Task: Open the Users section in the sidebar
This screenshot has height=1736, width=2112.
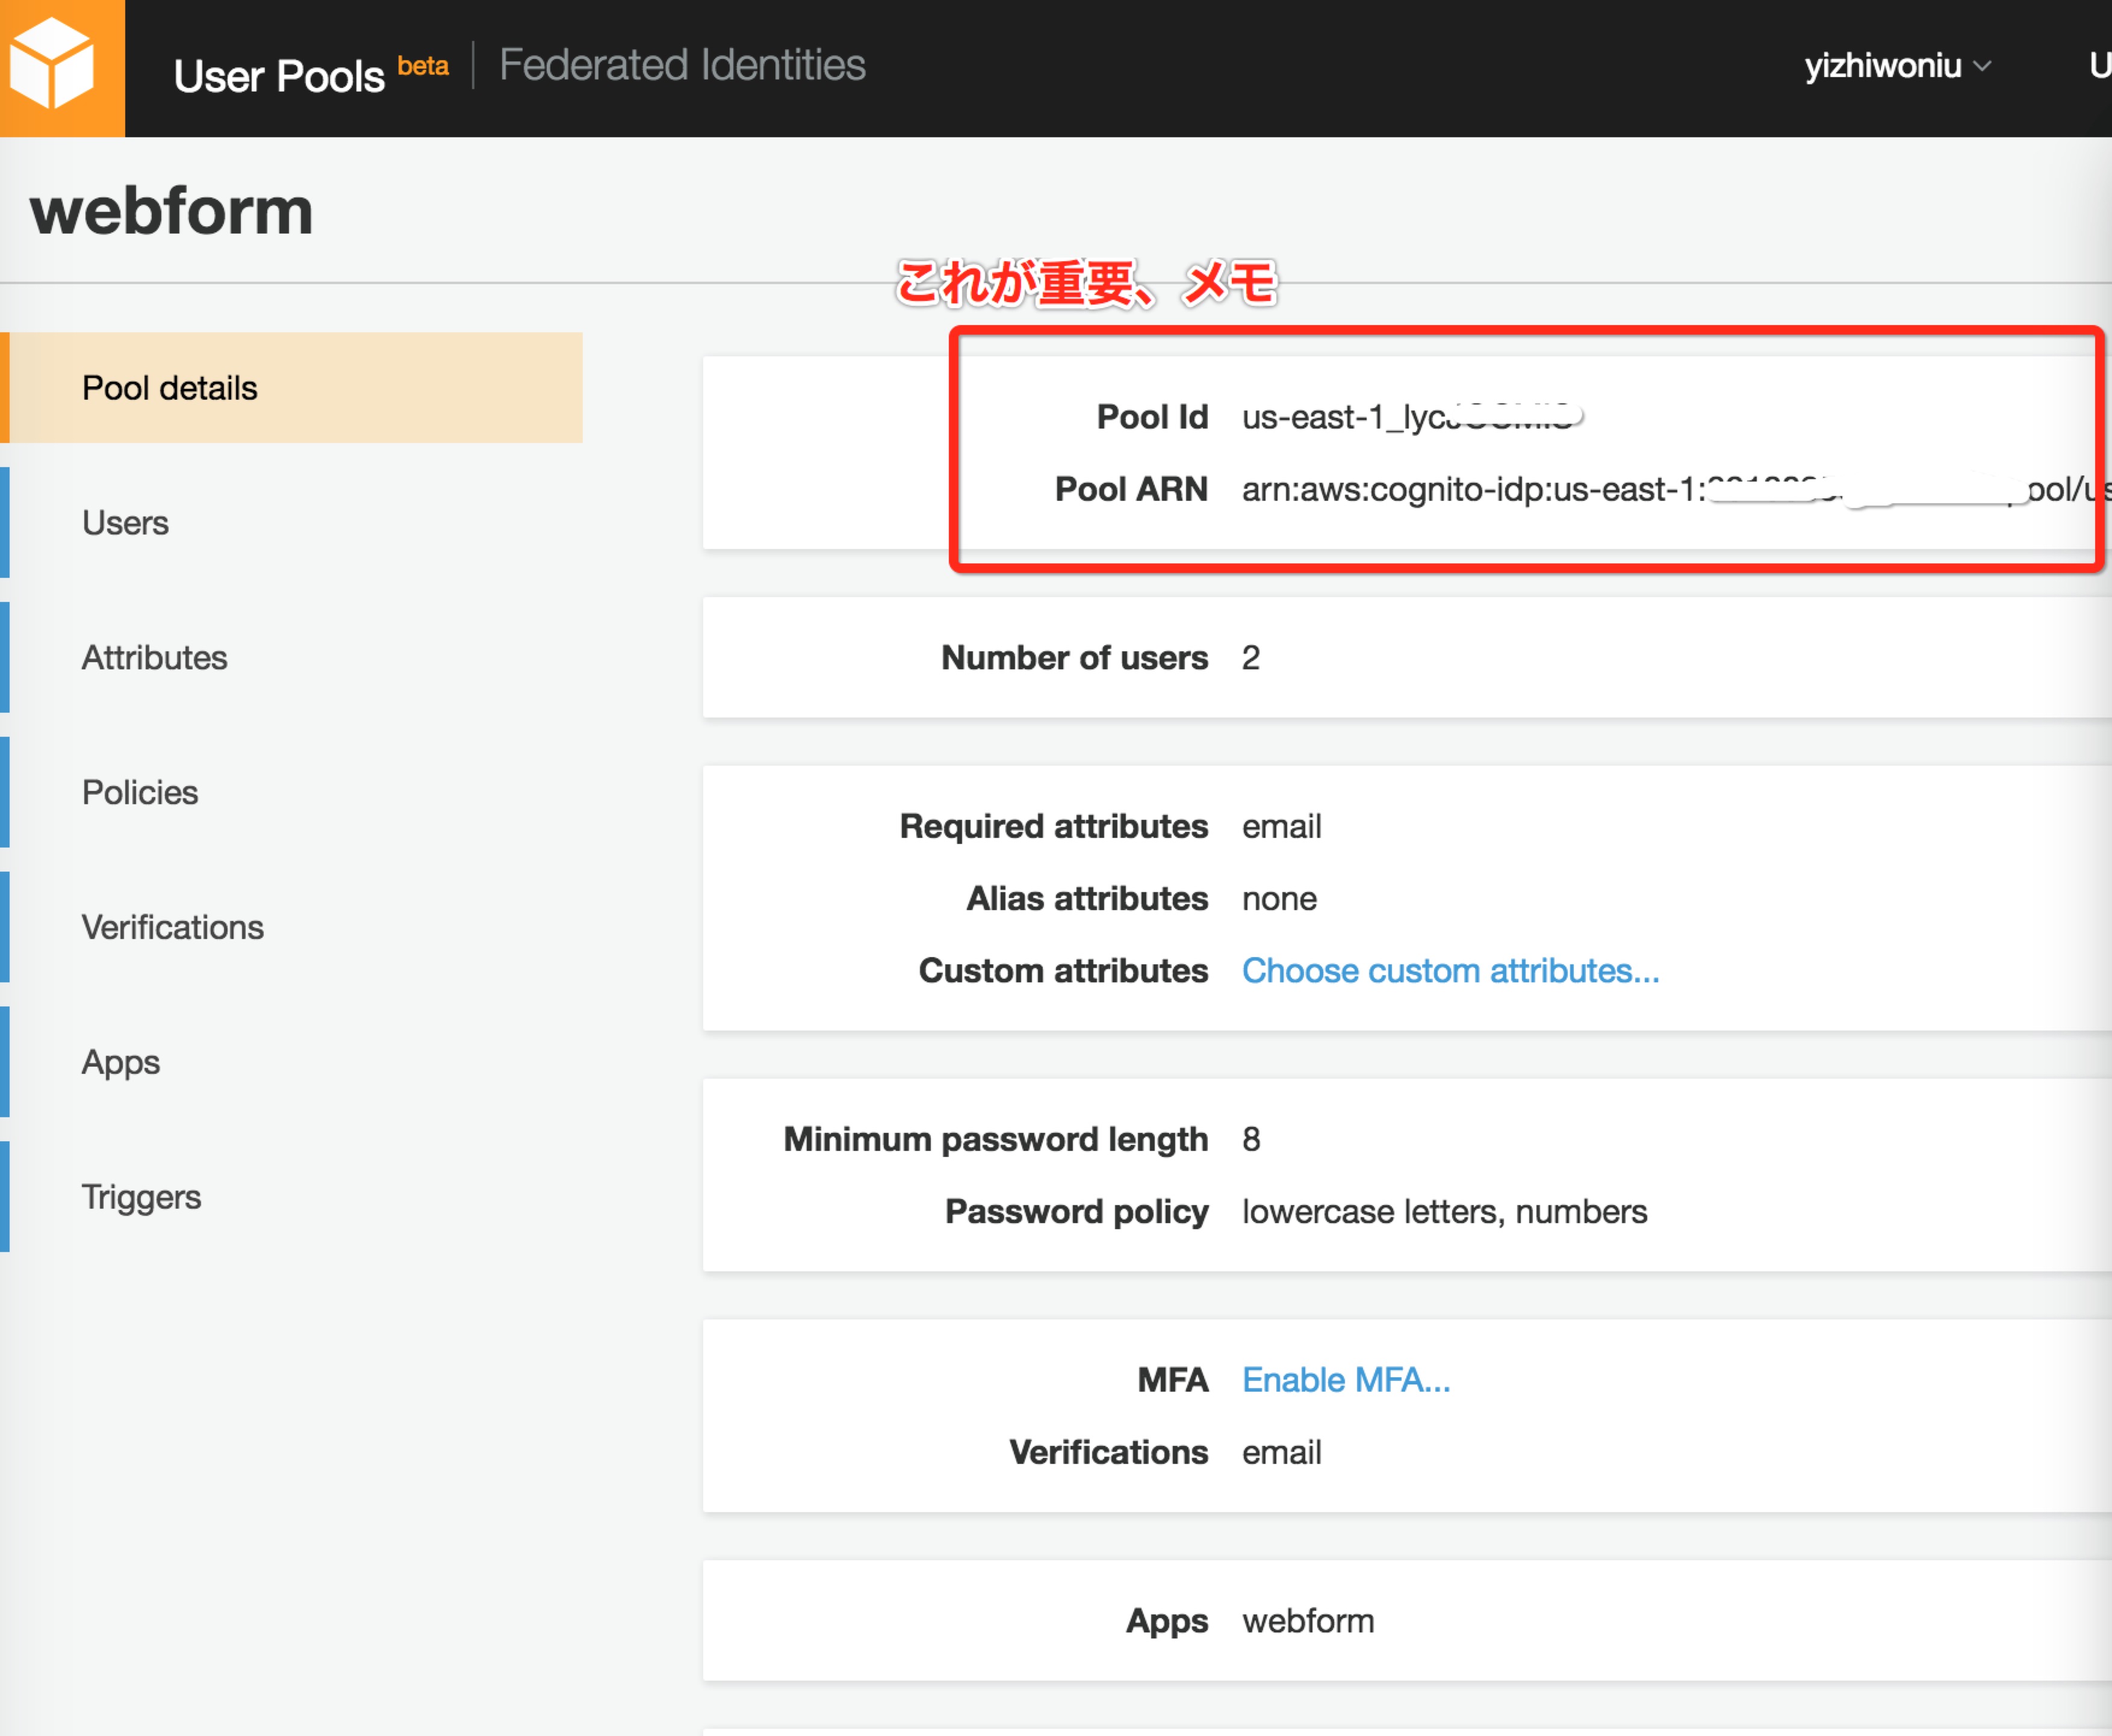Action: [125, 522]
